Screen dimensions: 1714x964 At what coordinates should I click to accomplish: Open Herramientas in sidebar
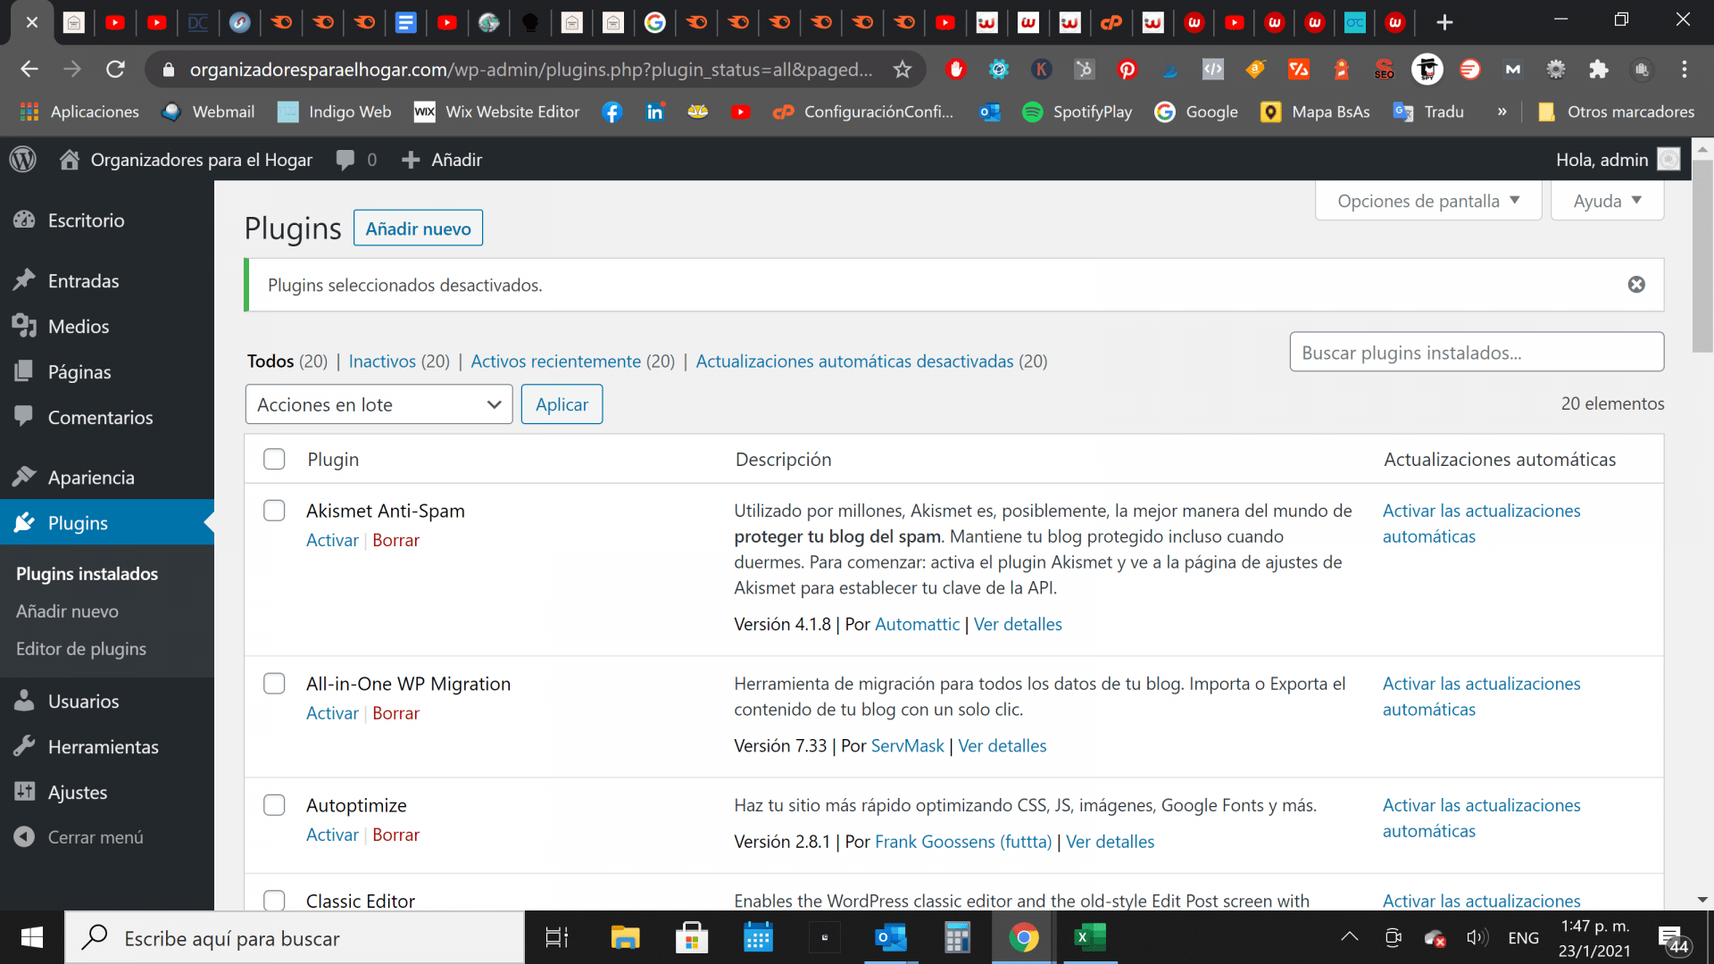pos(103,747)
